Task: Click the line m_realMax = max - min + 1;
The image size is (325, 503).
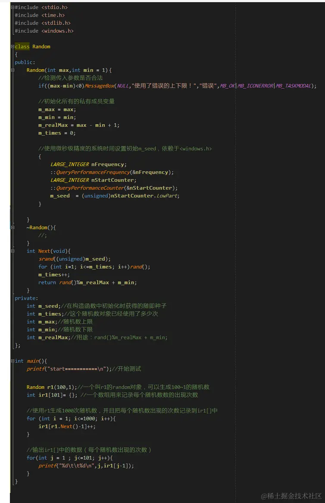Action: click(79, 125)
